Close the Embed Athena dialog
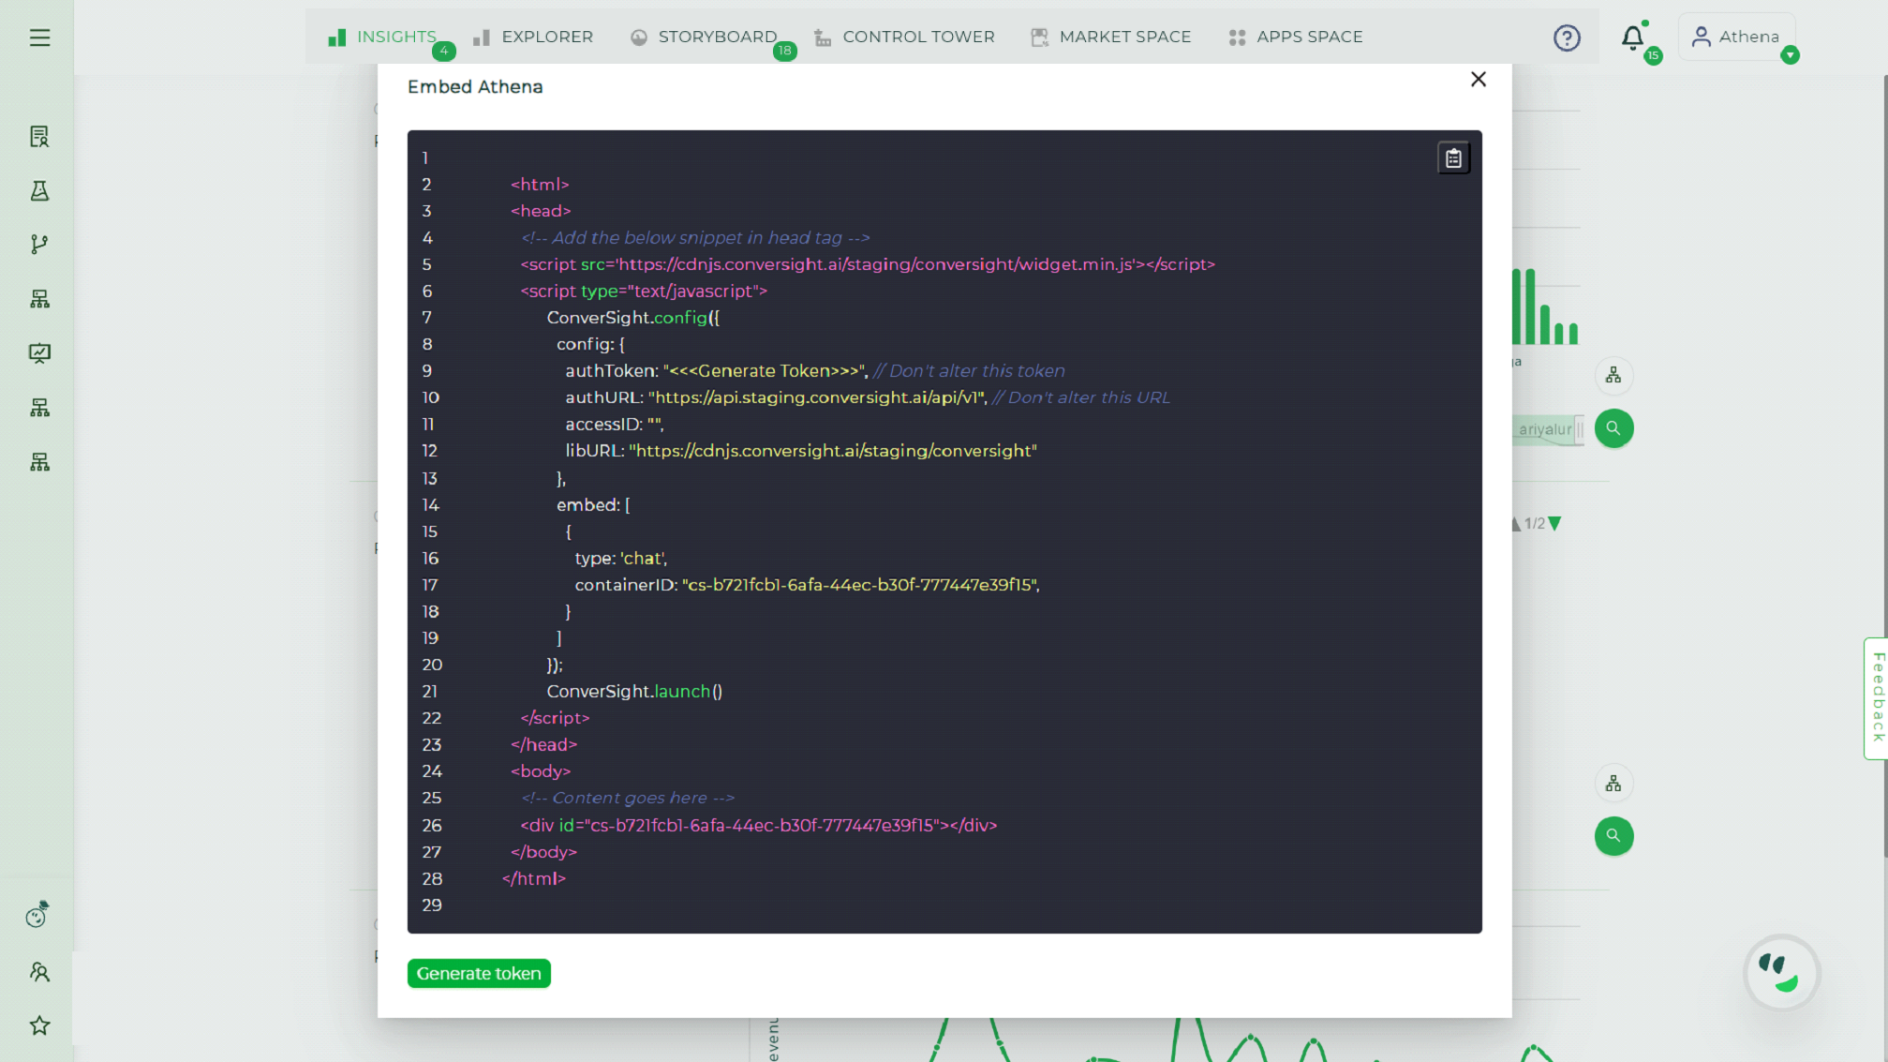The height and width of the screenshot is (1062, 1888). coord(1479,80)
